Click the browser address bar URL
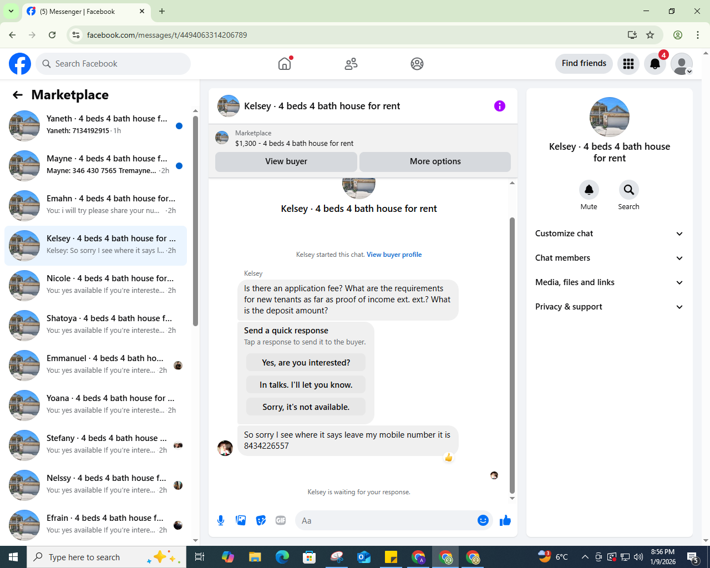Image resolution: width=710 pixels, height=568 pixels. tap(167, 35)
